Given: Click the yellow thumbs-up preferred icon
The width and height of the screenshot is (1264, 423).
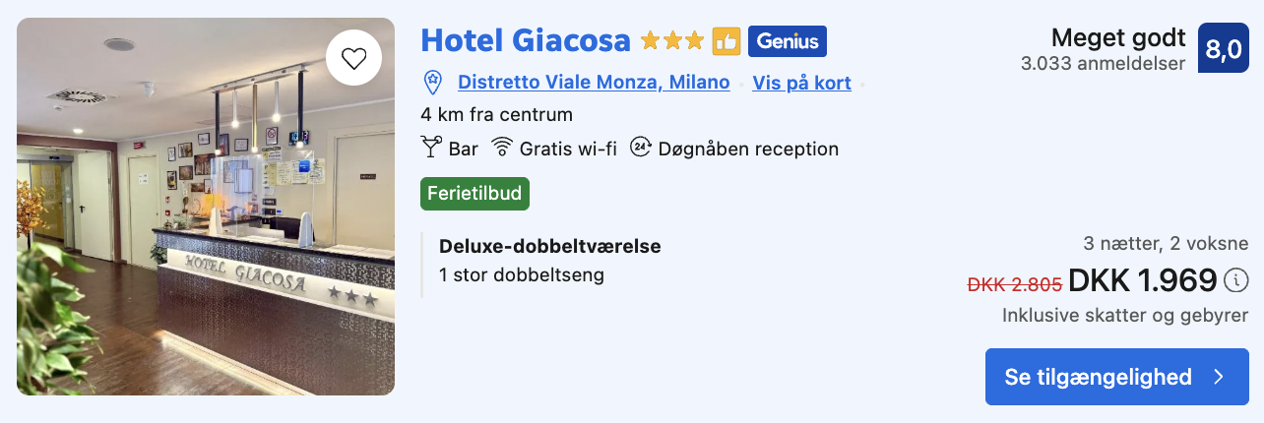Looking at the screenshot, I should tap(727, 41).
